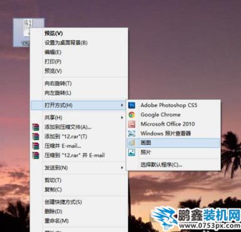Click the 照片 app icon
The image size is (241, 232).
click(x=132, y=152)
